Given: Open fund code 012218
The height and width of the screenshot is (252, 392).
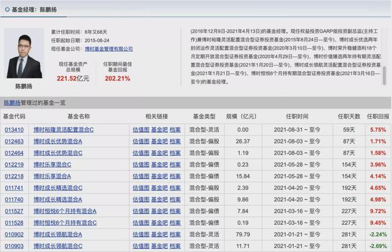Looking at the screenshot, I should point(14,176).
